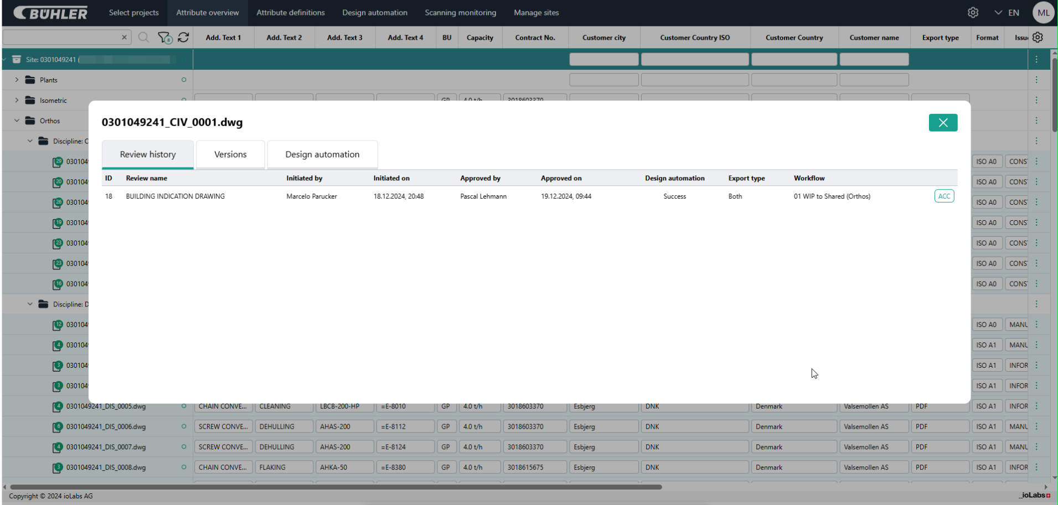Collapse the Orthos folder
1058x505 pixels.
coord(17,121)
